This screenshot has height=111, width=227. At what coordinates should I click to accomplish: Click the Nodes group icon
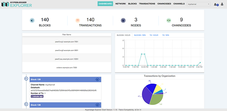[x=123, y=20]
